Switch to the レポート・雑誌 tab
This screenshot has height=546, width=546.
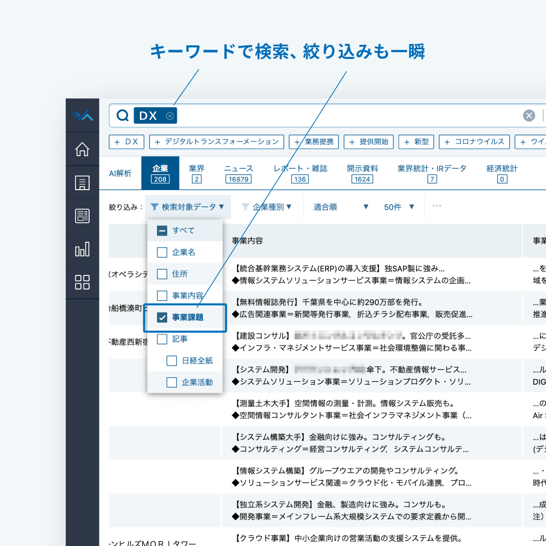(300, 173)
